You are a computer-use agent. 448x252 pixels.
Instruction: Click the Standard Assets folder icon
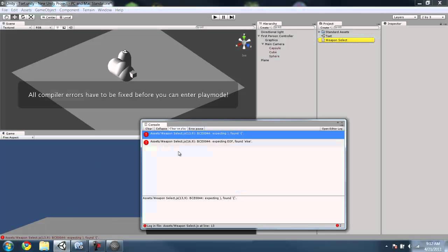(x=323, y=32)
